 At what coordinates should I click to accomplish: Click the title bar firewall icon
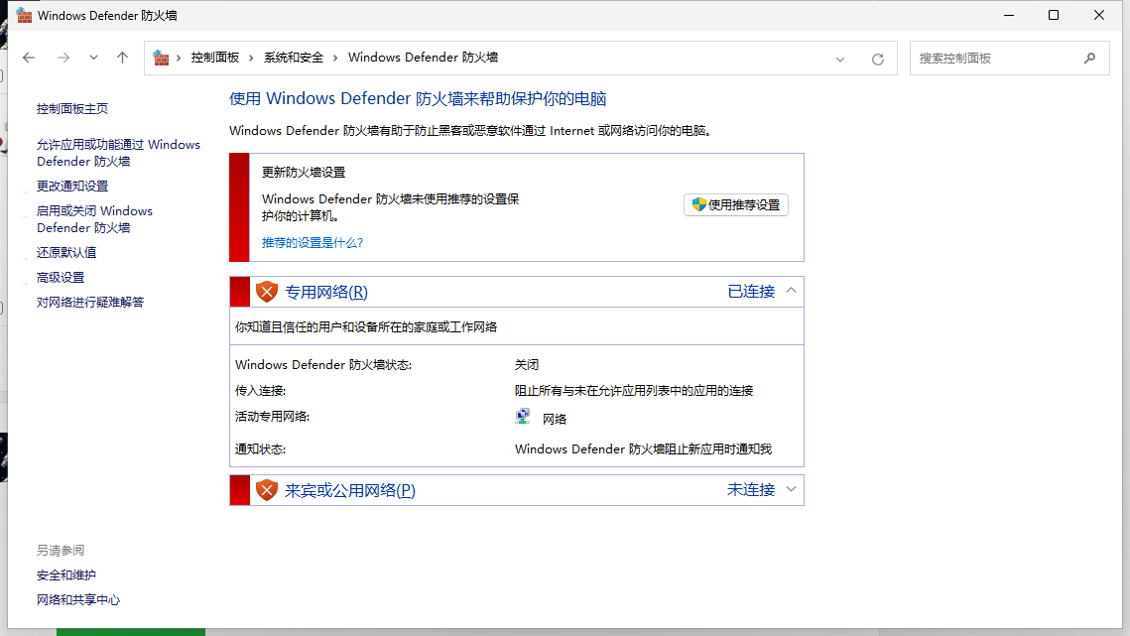tap(24, 15)
